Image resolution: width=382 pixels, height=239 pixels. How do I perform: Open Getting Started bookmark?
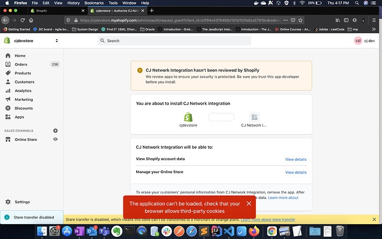point(17,29)
